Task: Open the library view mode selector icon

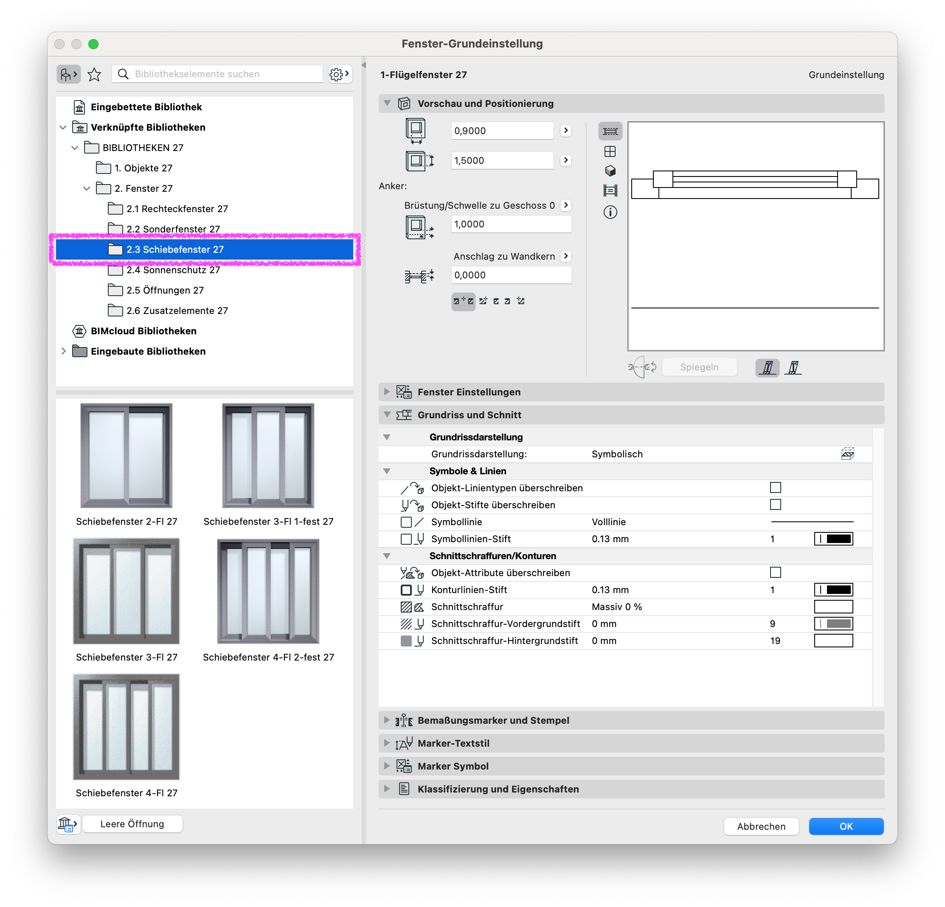Action: pos(68,74)
